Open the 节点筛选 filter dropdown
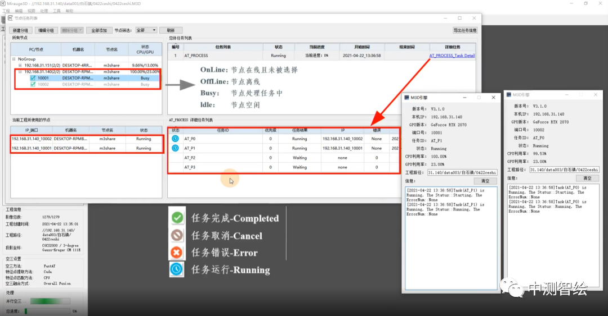This screenshot has height=316, width=608. point(147,30)
